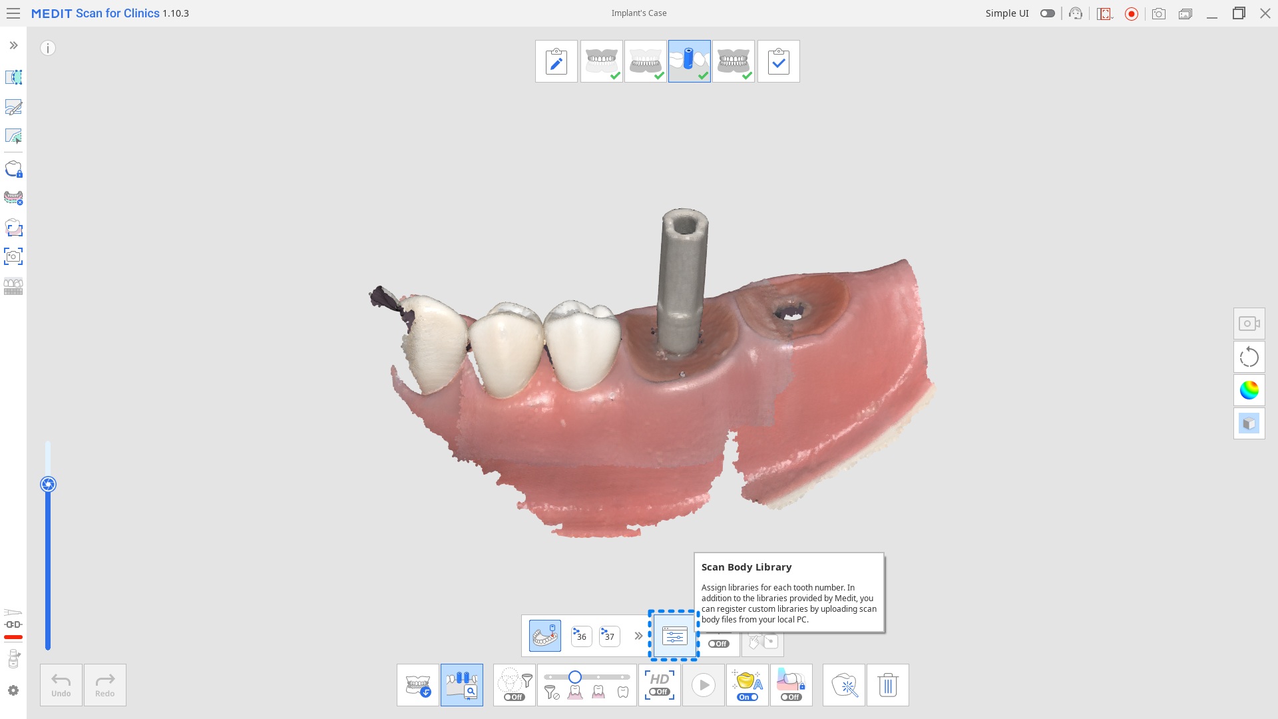
Task: Click the rotate view reset icon
Action: (1249, 357)
